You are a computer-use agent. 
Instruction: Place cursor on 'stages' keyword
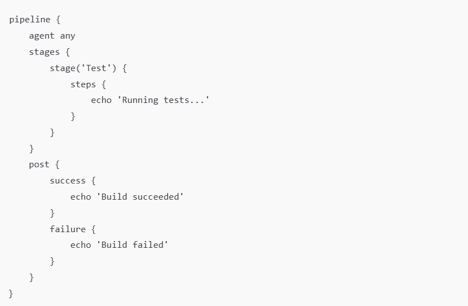pyautogui.click(x=44, y=52)
